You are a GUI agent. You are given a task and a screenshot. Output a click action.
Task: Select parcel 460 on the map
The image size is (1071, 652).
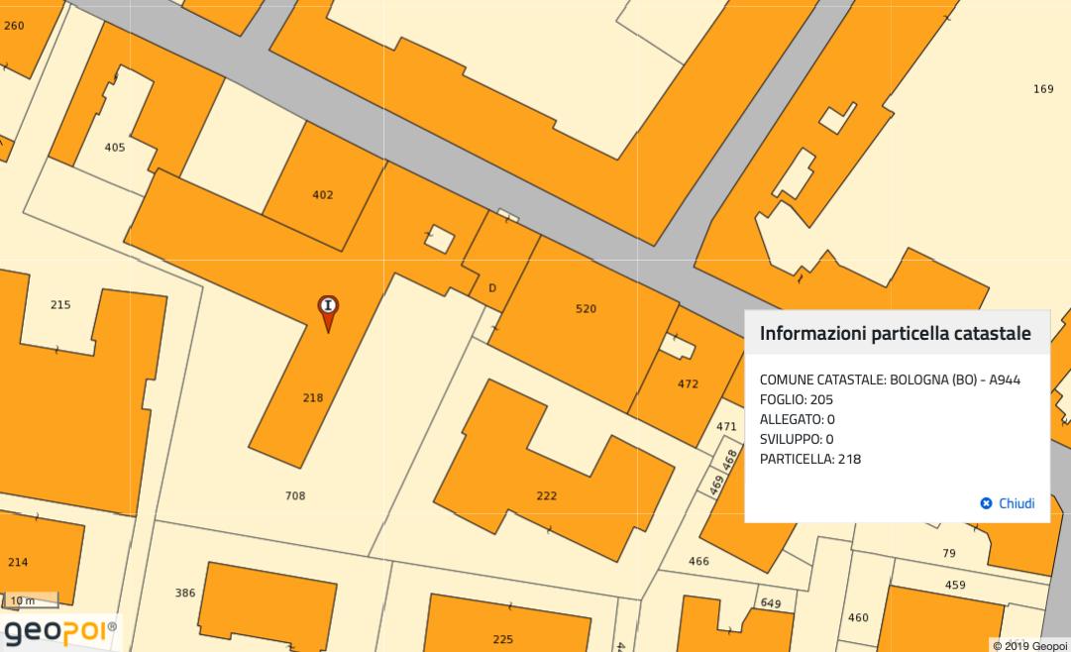[858, 617]
